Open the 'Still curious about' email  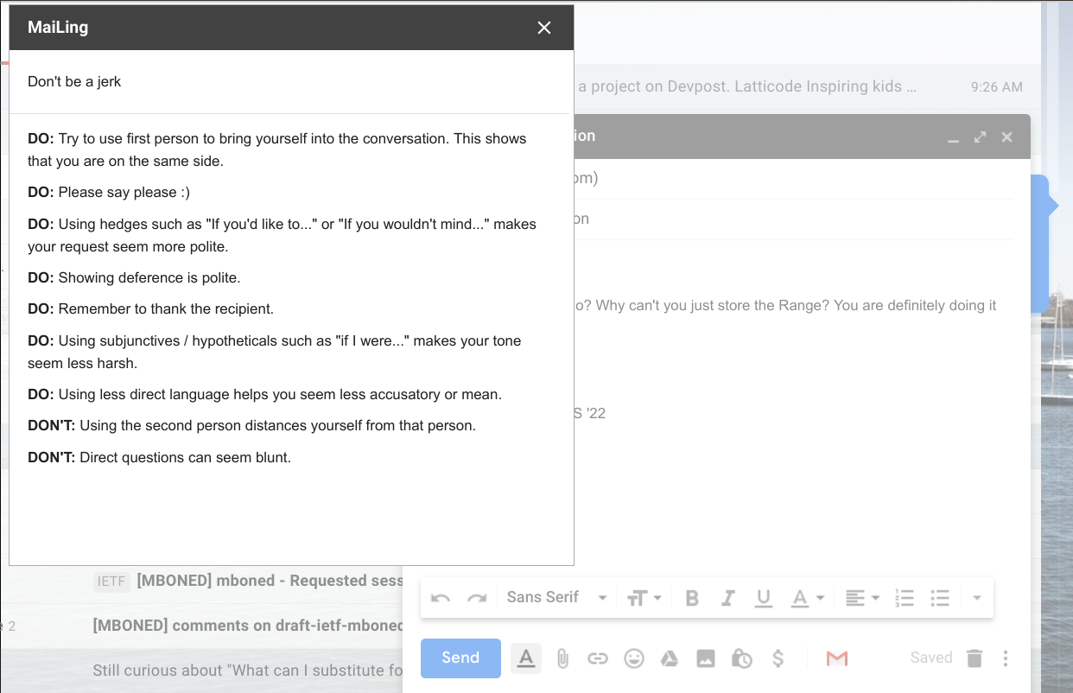pos(248,670)
